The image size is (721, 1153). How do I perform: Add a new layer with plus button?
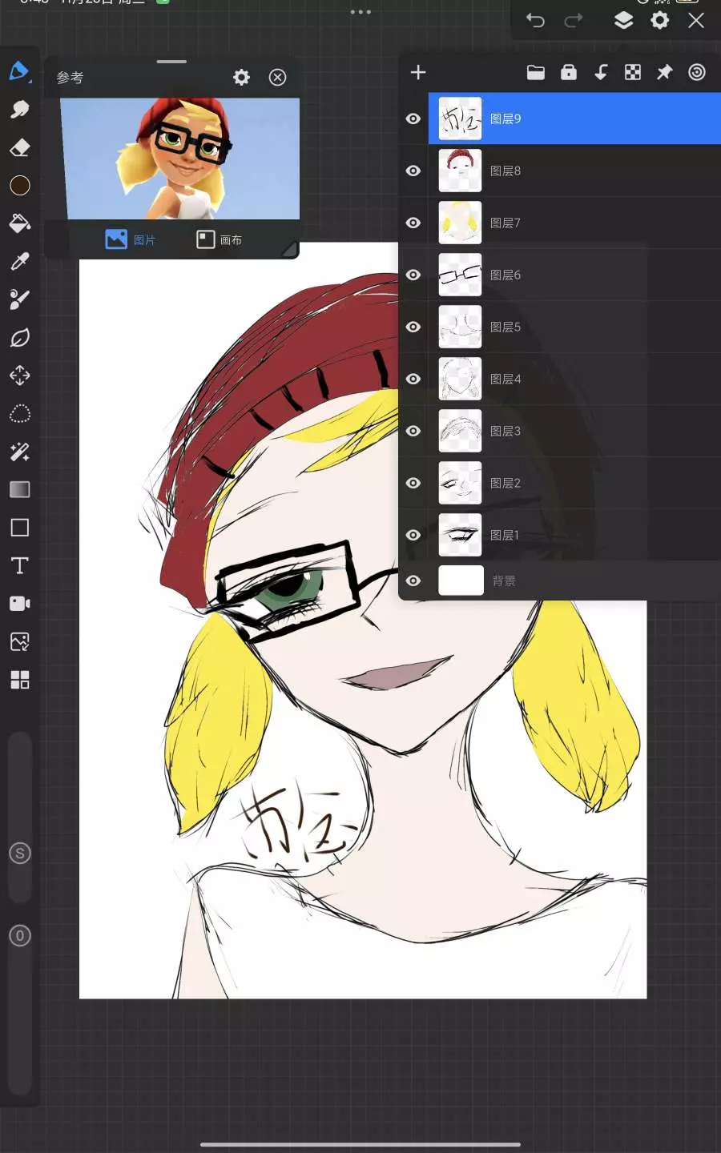(x=418, y=73)
